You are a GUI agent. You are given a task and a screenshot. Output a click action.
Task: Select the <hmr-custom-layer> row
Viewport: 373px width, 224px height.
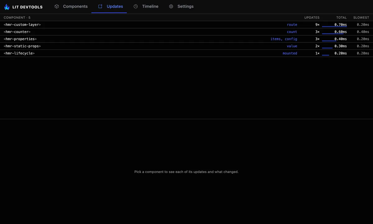coord(186,25)
